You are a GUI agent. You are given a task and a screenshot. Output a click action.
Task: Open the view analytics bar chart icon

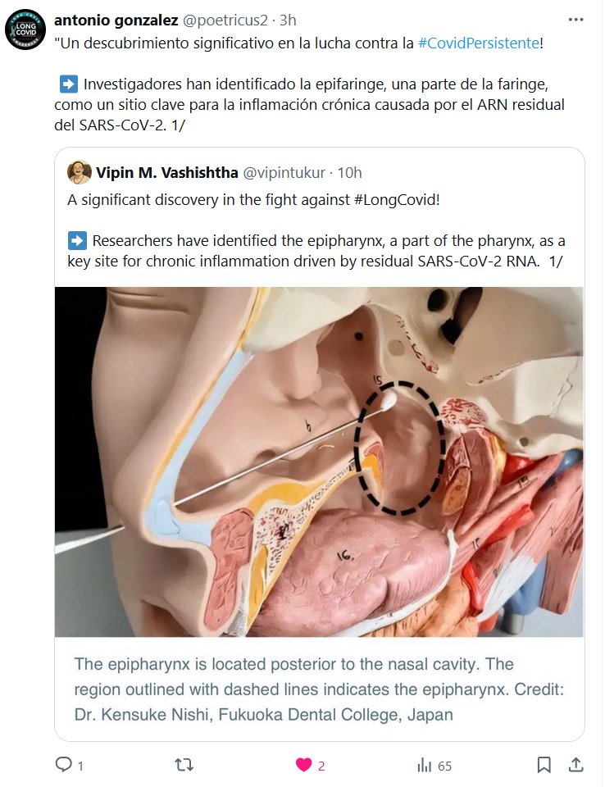coord(425,766)
